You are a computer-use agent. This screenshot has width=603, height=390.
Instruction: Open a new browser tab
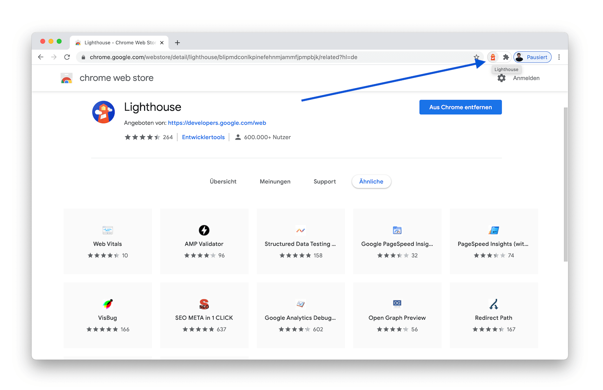click(x=177, y=43)
